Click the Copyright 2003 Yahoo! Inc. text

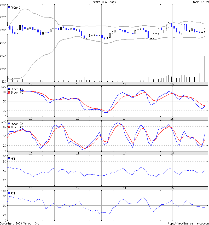tap(20, 223)
